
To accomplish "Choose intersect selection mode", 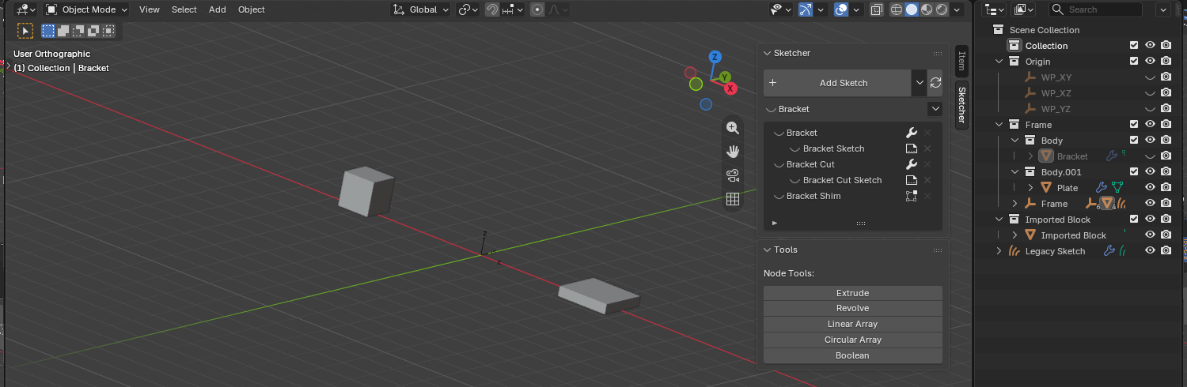I will tap(108, 31).
